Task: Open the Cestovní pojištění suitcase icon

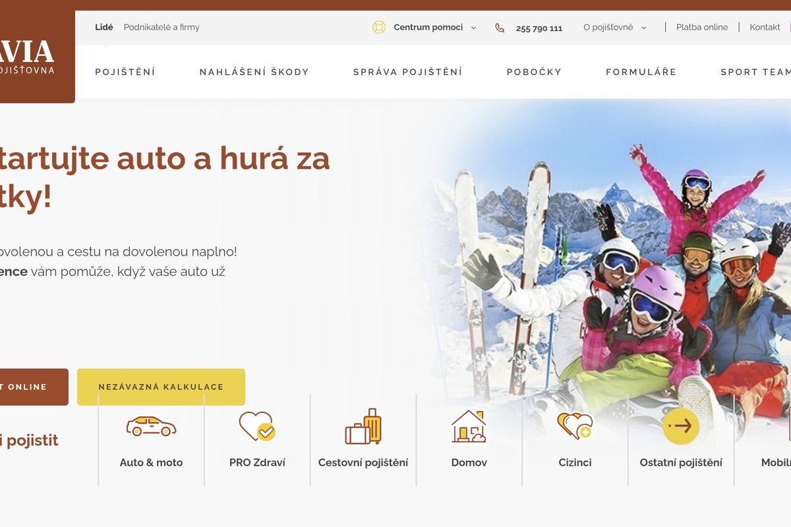Action: [363, 426]
